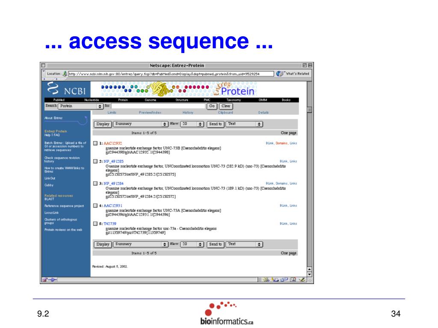Select Structure in the black navigation bar

182,100
